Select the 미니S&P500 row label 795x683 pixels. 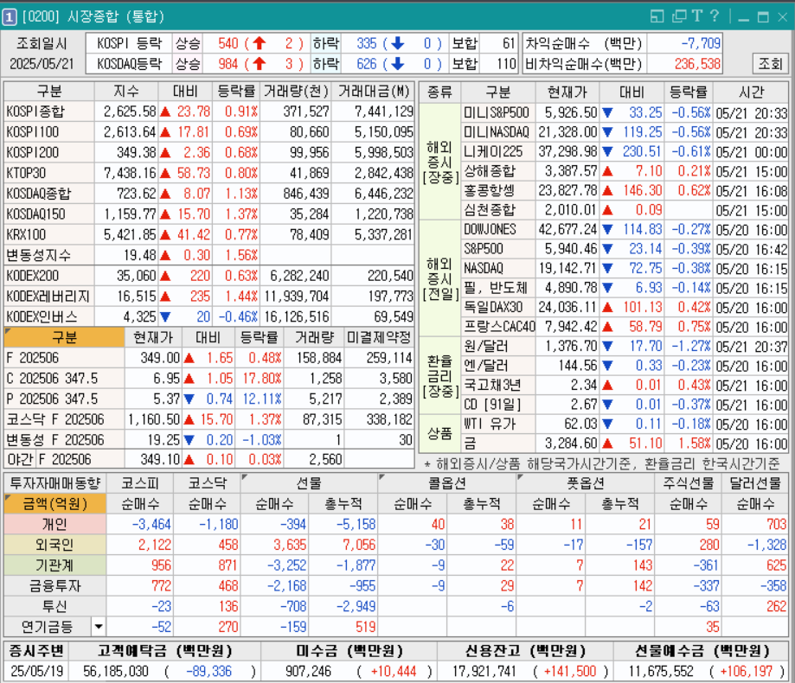(x=497, y=112)
